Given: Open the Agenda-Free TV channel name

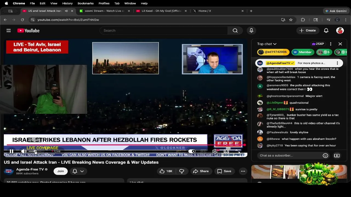Looking at the screenshot, I should 30,169.
